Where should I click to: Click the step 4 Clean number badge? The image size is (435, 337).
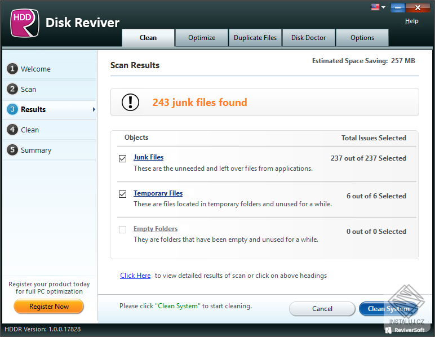click(x=12, y=130)
